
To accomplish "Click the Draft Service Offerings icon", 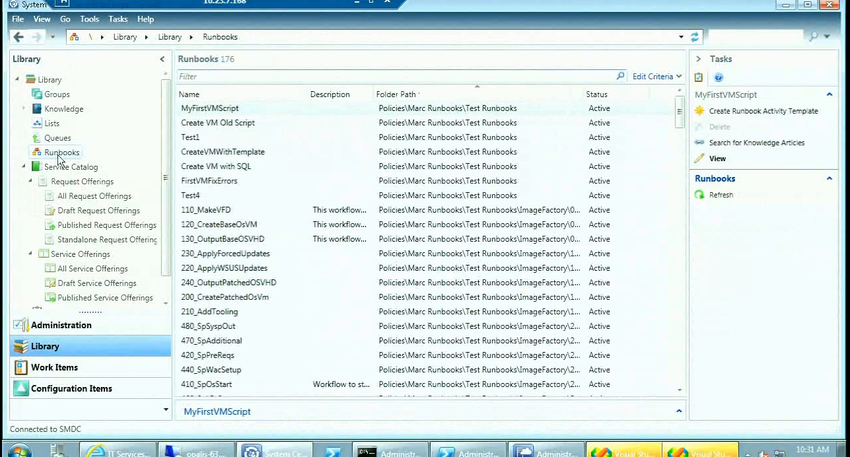I will pyautogui.click(x=50, y=283).
